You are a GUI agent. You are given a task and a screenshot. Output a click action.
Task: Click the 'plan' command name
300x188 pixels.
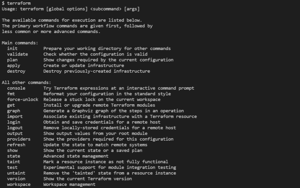pos(12,60)
